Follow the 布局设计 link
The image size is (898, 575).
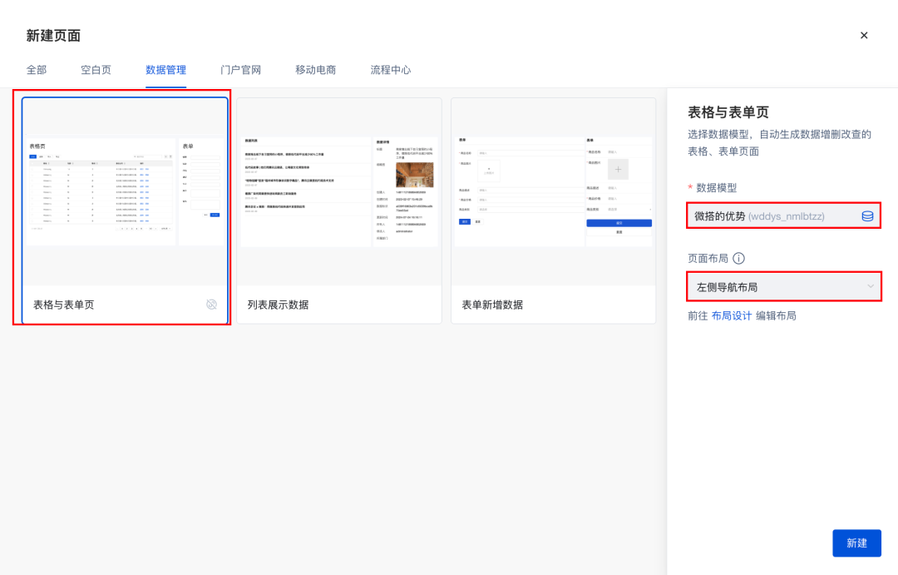(731, 316)
